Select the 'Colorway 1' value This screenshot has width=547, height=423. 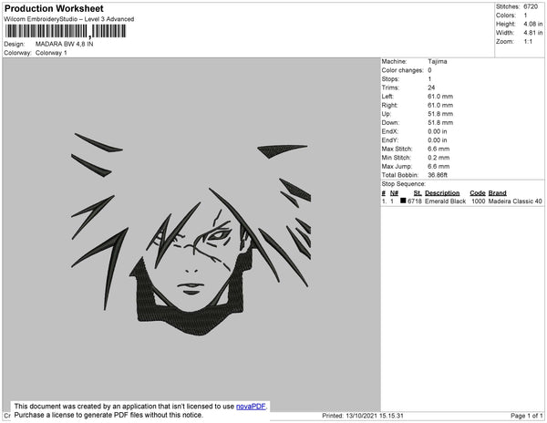click(x=51, y=53)
